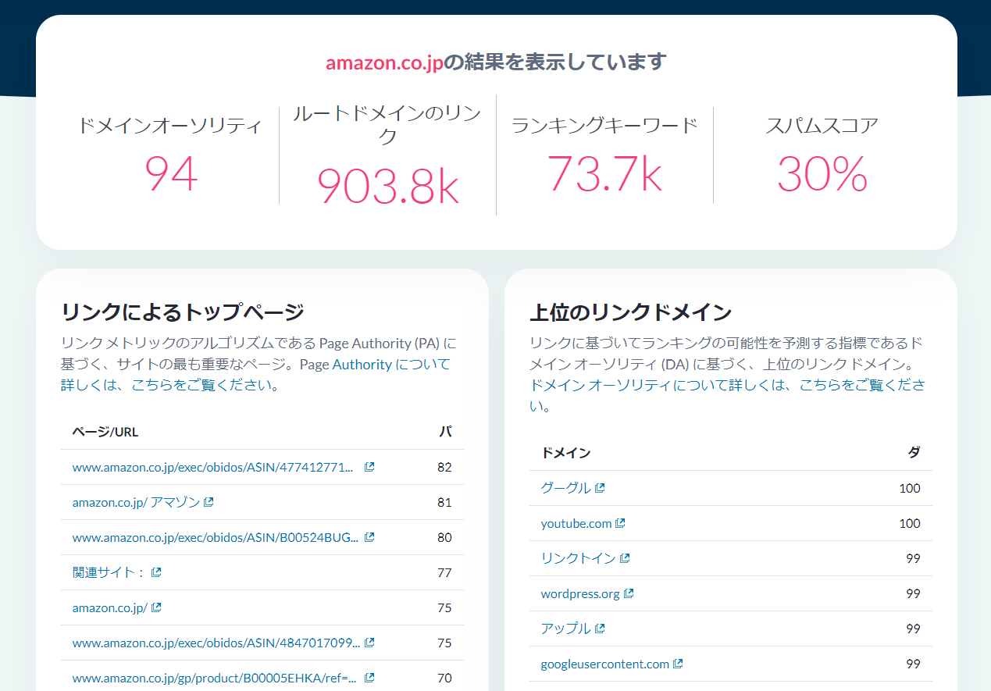Image resolution: width=991 pixels, height=691 pixels.
Task: Open external link icon beside アップル
Action: (x=600, y=629)
